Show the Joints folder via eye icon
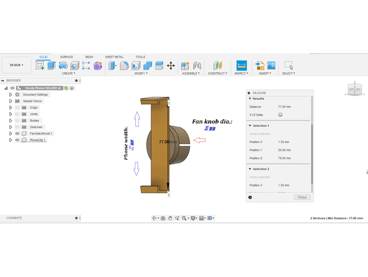 (x=18, y=114)
